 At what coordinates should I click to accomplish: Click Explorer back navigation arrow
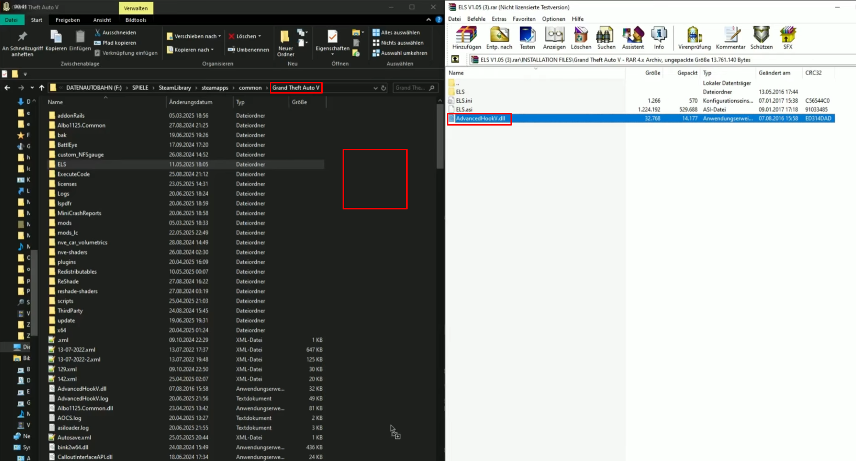click(x=7, y=88)
